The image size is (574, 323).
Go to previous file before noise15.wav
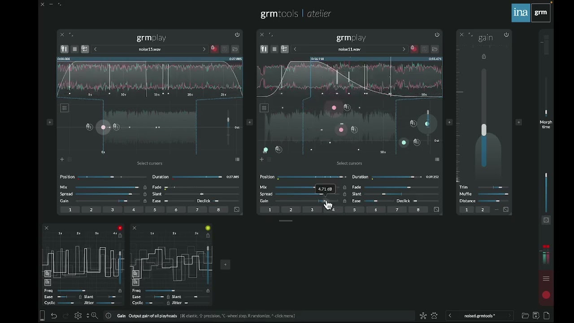pos(96,49)
